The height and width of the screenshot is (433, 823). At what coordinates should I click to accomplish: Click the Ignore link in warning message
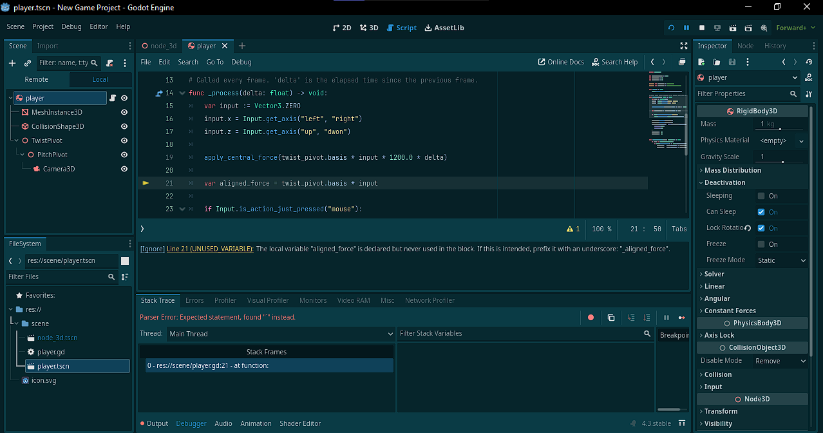tap(152, 249)
